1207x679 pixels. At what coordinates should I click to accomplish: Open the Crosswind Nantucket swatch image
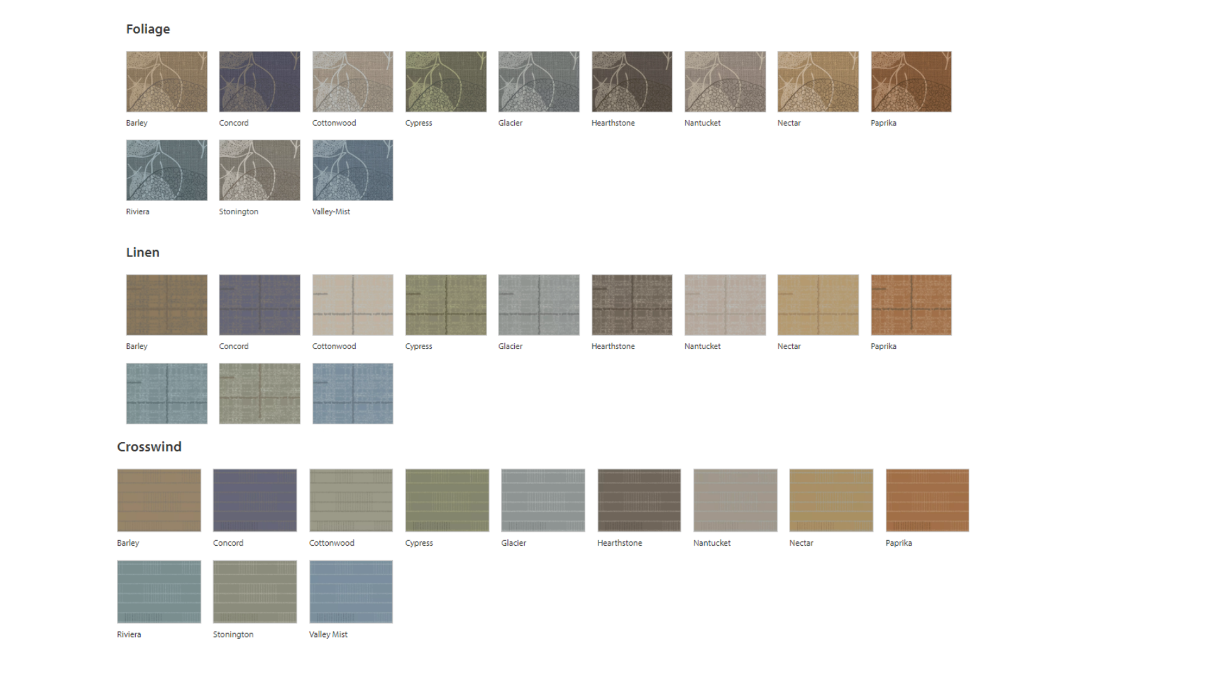736,500
